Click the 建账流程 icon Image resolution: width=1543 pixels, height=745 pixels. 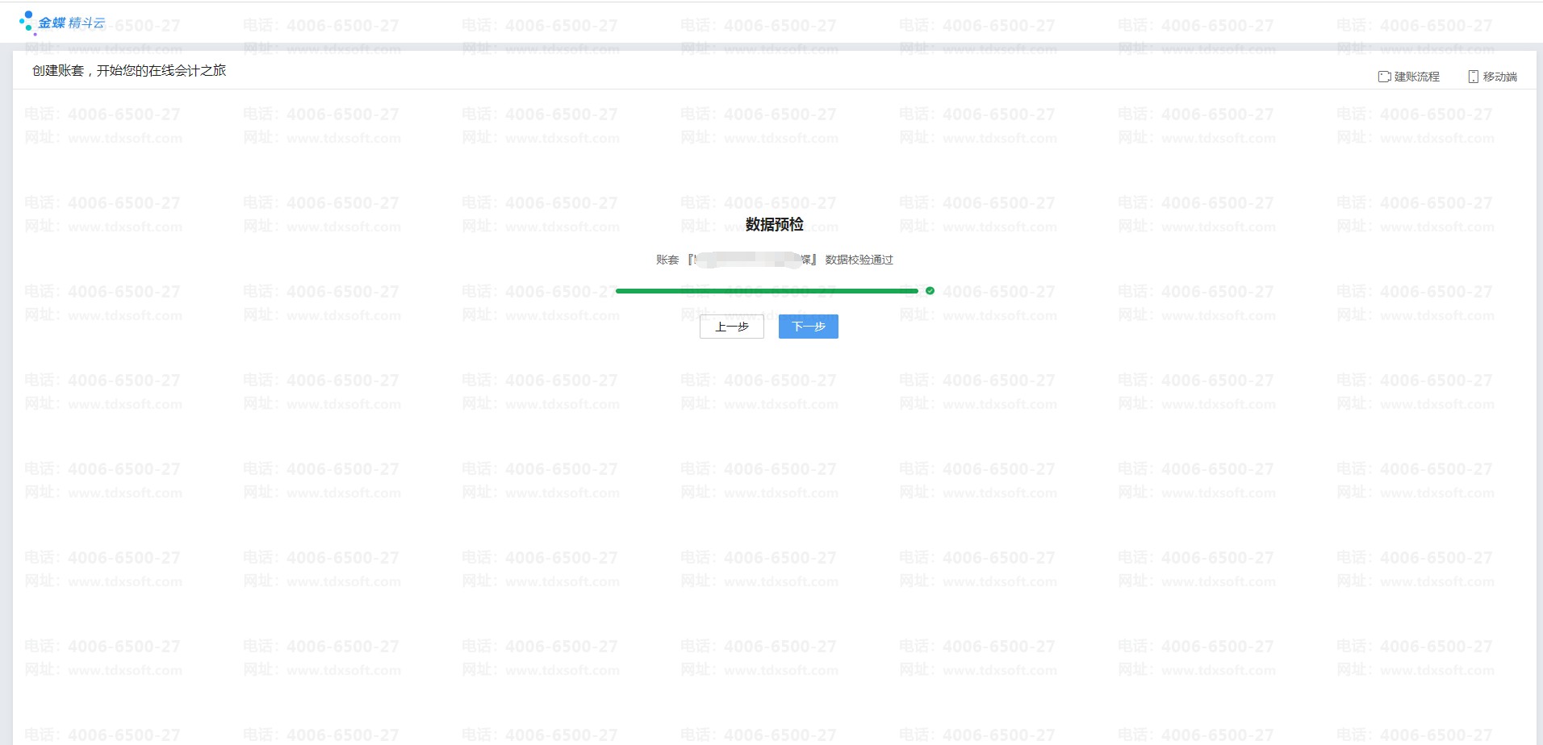1384,77
